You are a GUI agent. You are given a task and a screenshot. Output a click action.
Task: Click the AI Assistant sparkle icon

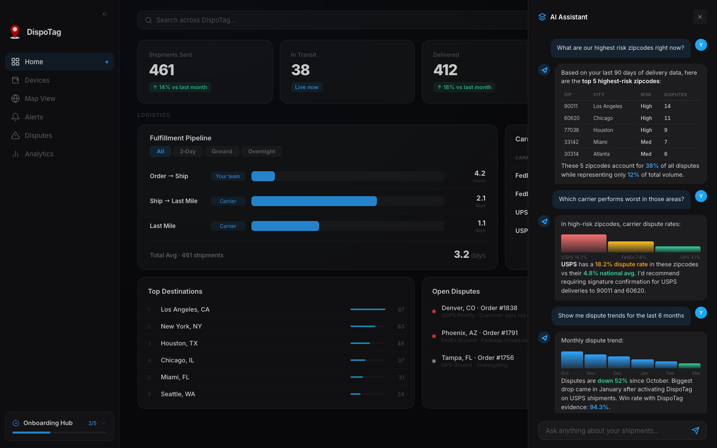[541, 16]
